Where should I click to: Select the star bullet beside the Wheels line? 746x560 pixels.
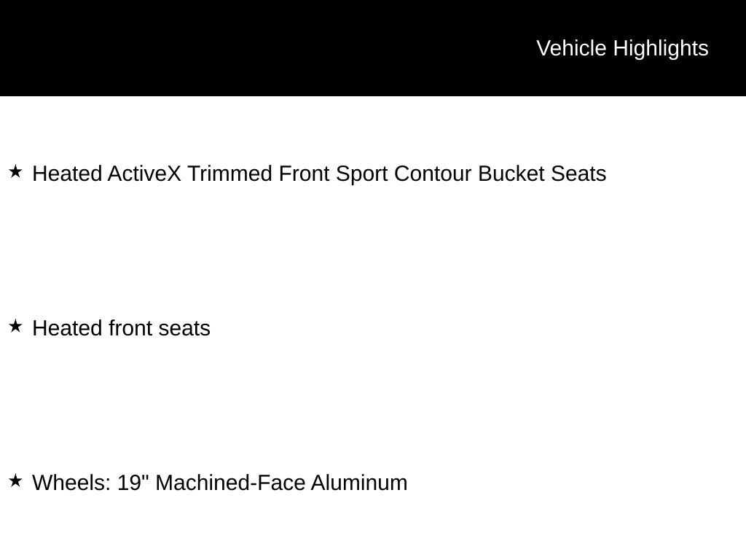(x=15, y=481)
